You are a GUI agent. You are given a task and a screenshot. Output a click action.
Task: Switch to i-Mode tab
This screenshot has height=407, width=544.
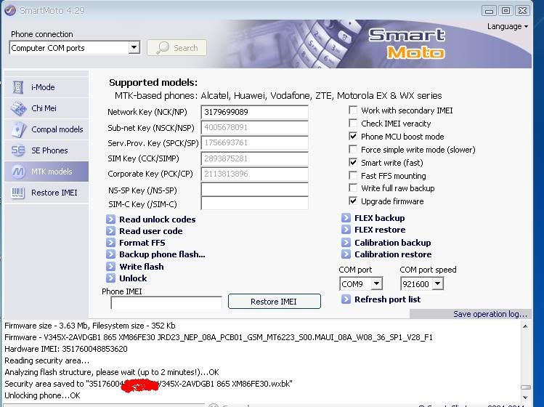pyautogui.click(x=46, y=87)
